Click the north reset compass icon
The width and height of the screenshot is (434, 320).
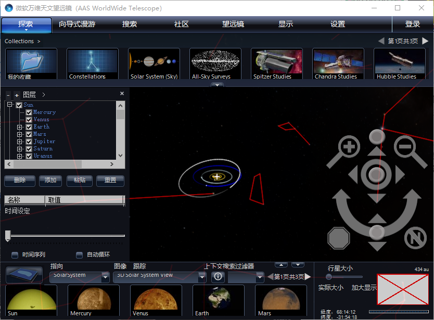(415, 238)
